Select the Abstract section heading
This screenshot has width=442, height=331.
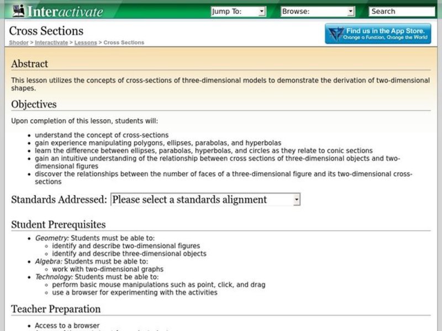tap(30, 64)
